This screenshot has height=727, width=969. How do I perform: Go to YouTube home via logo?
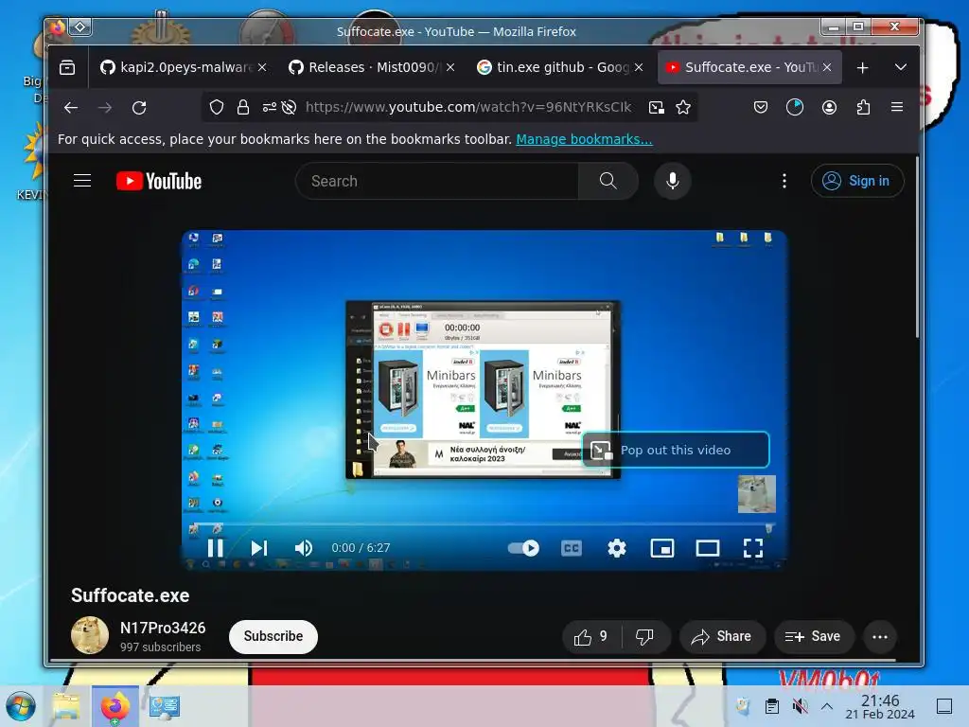tap(159, 181)
